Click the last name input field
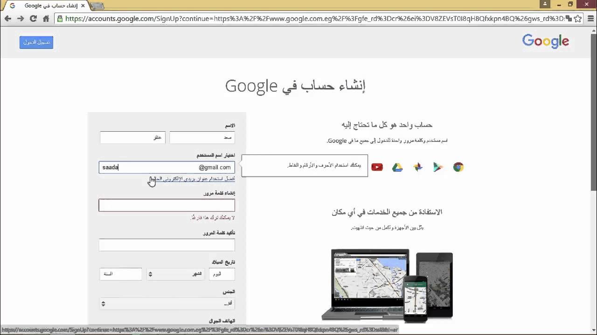Viewport: 597px width, 335px height. click(132, 138)
